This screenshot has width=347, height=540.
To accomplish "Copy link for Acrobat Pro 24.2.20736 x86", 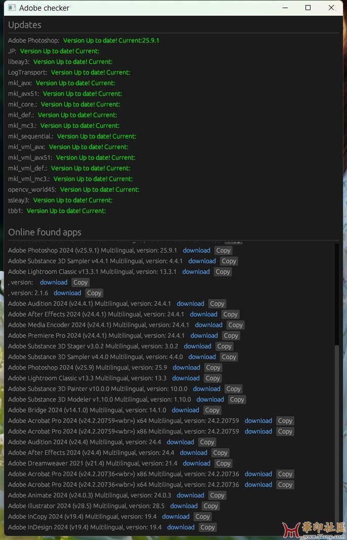I will tap(285, 475).
